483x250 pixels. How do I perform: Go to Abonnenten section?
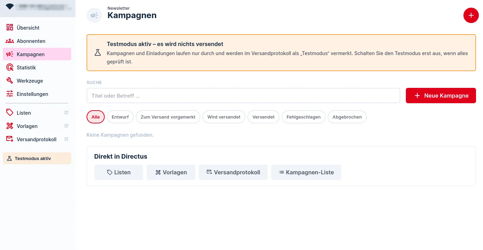(x=37, y=41)
